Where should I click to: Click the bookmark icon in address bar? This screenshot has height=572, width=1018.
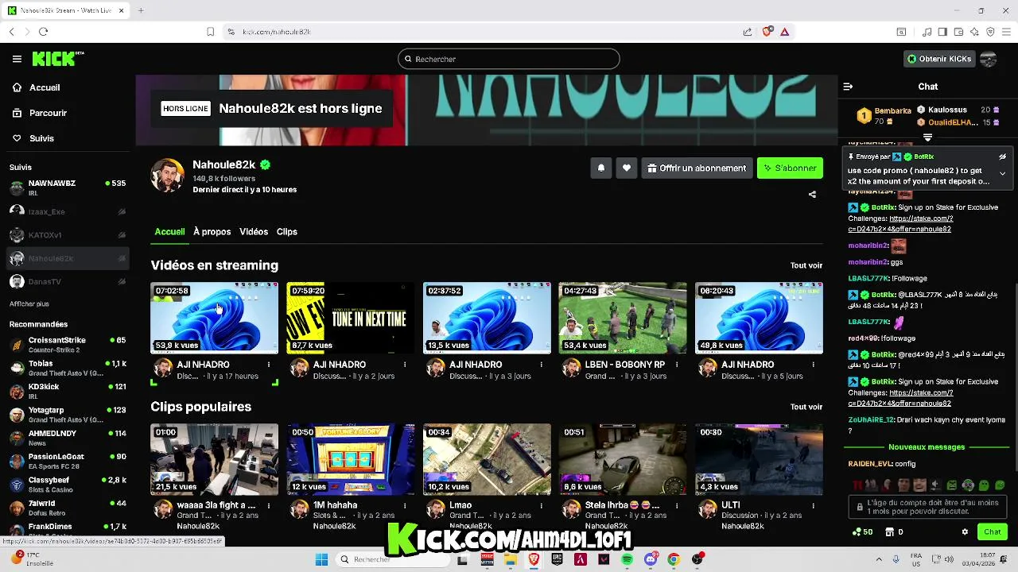click(x=210, y=32)
